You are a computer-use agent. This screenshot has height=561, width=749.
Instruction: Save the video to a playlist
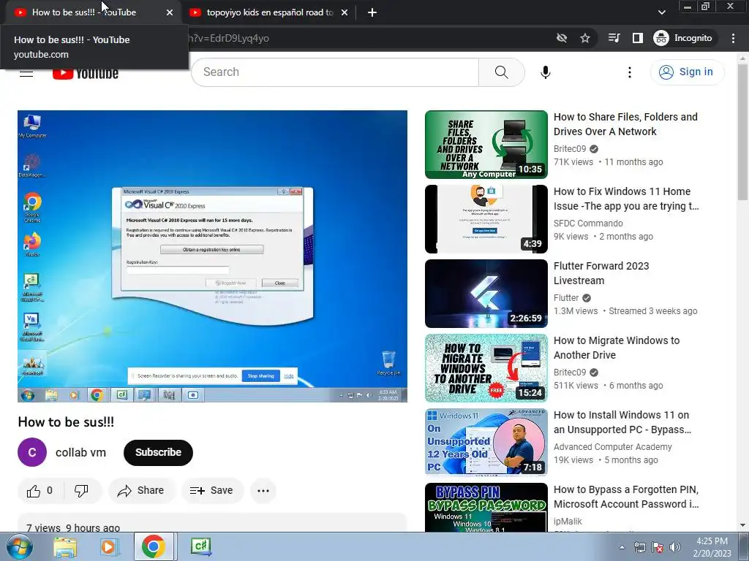point(212,490)
